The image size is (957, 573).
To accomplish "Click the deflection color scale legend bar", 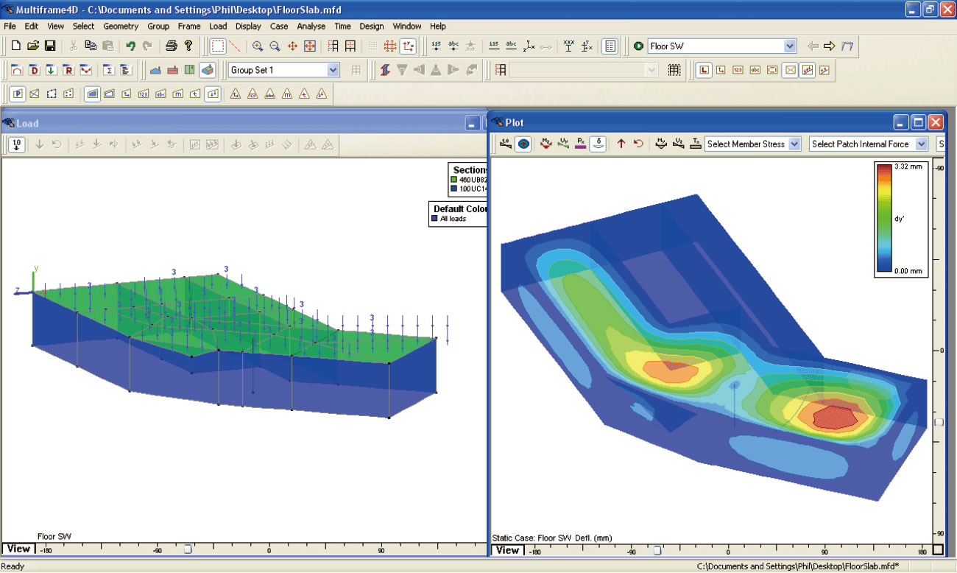I will point(883,218).
